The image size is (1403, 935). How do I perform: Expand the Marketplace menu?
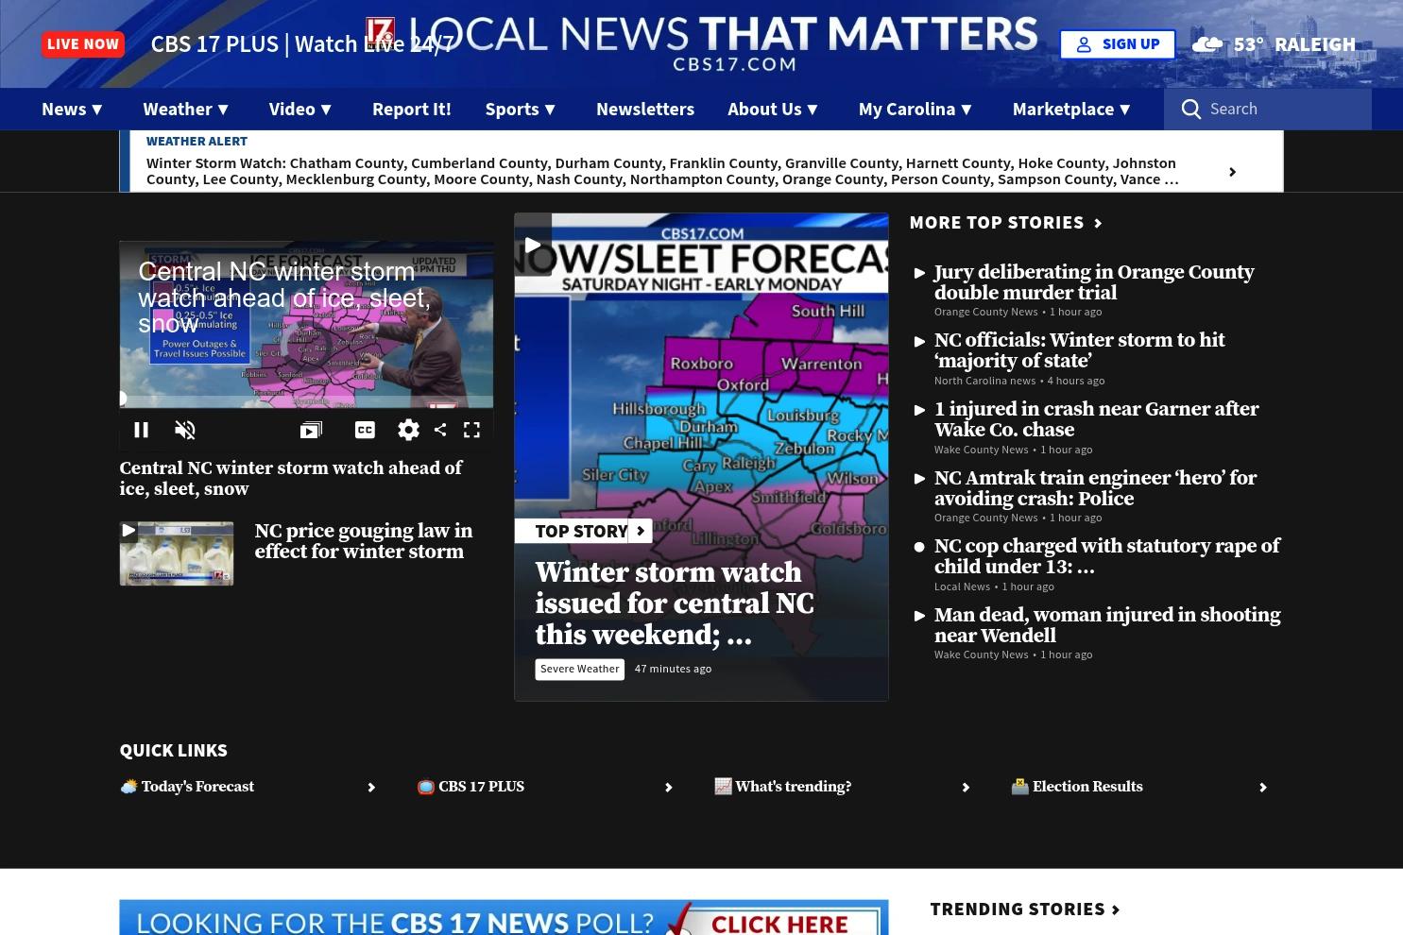1073,109
